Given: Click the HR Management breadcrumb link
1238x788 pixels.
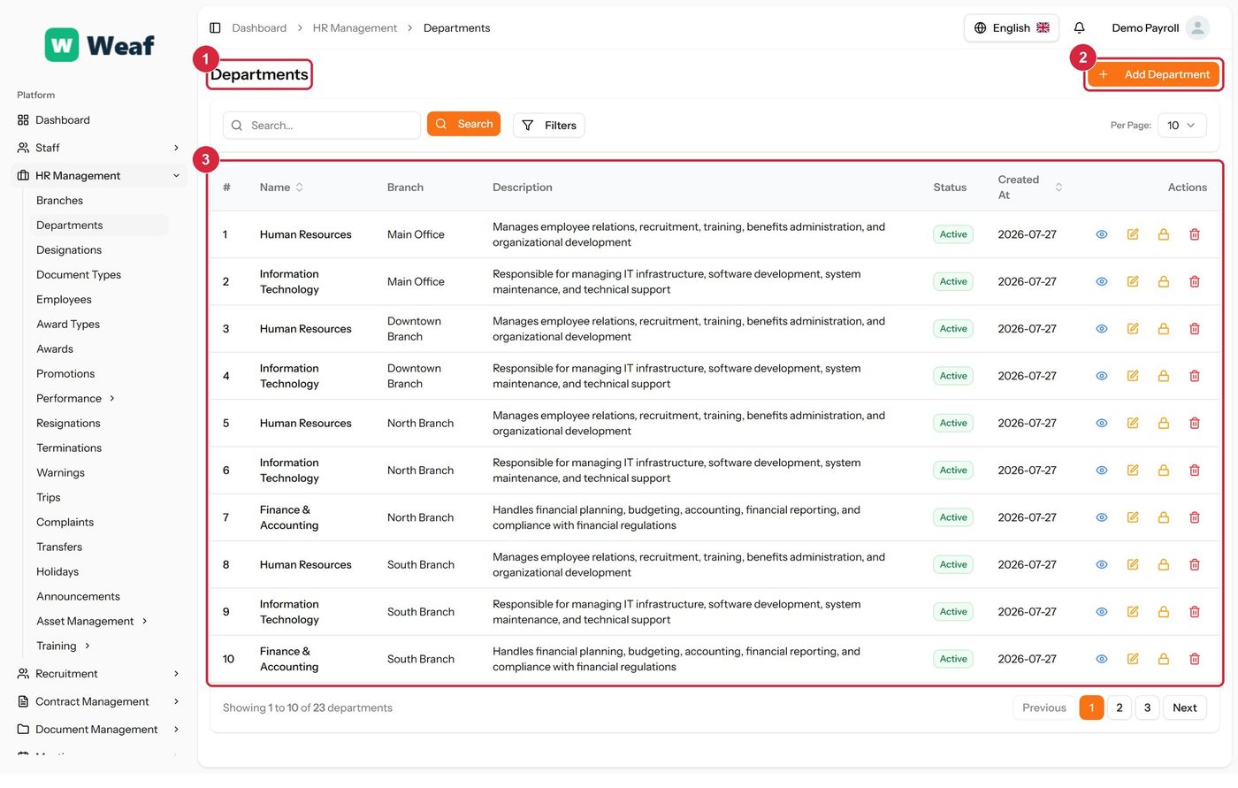Looking at the screenshot, I should (355, 28).
